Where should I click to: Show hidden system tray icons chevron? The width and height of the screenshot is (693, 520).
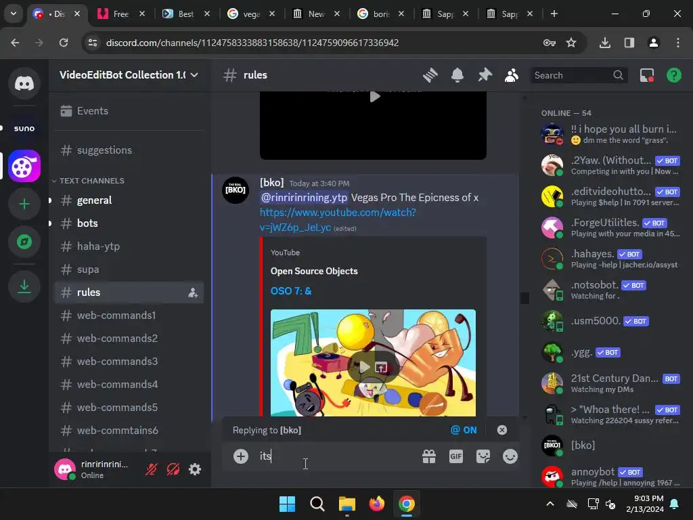550,504
